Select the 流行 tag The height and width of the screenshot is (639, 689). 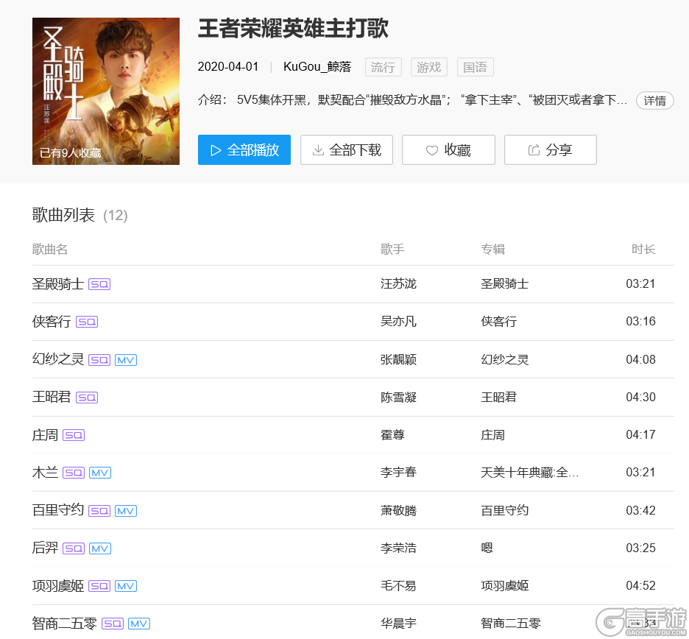384,67
